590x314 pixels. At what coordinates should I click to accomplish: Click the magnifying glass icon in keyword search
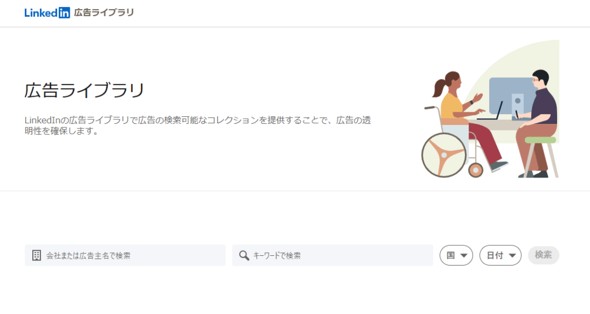(x=244, y=255)
